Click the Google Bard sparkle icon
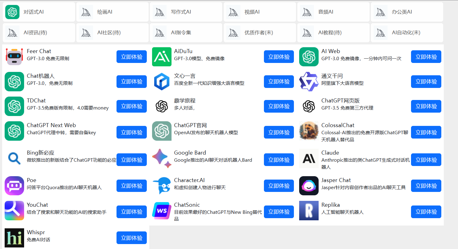The height and width of the screenshot is (249, 458). click(162, 159)
